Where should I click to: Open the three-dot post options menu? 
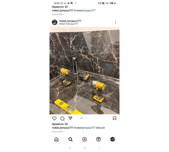coord(115,22)
